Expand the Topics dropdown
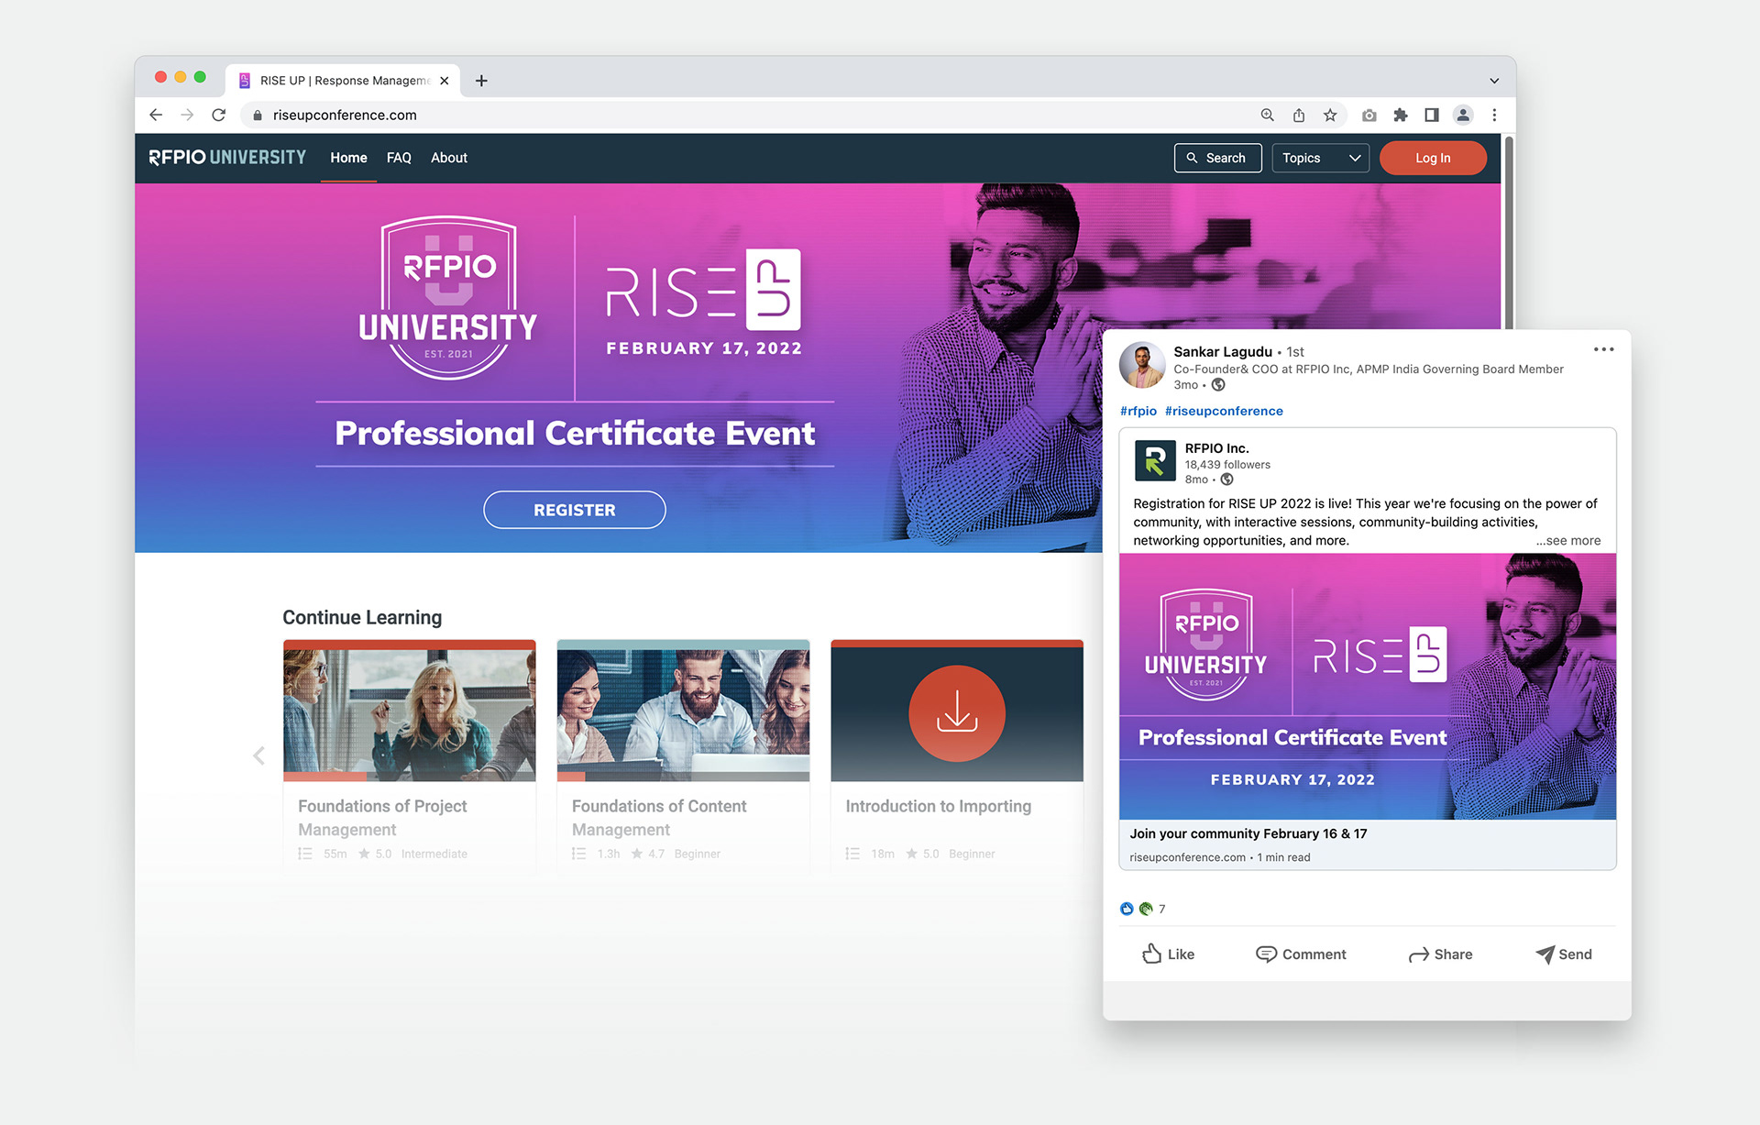This screenshot has height=1125, width=1760. [1320, 158]
